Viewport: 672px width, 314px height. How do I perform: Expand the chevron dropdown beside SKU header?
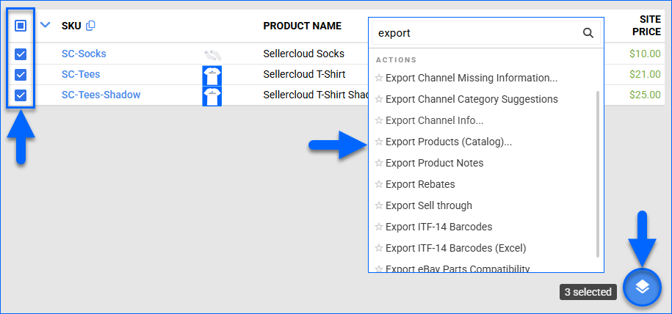(x=46, y=25)
